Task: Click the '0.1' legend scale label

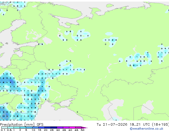Action: tap(3, 130)
